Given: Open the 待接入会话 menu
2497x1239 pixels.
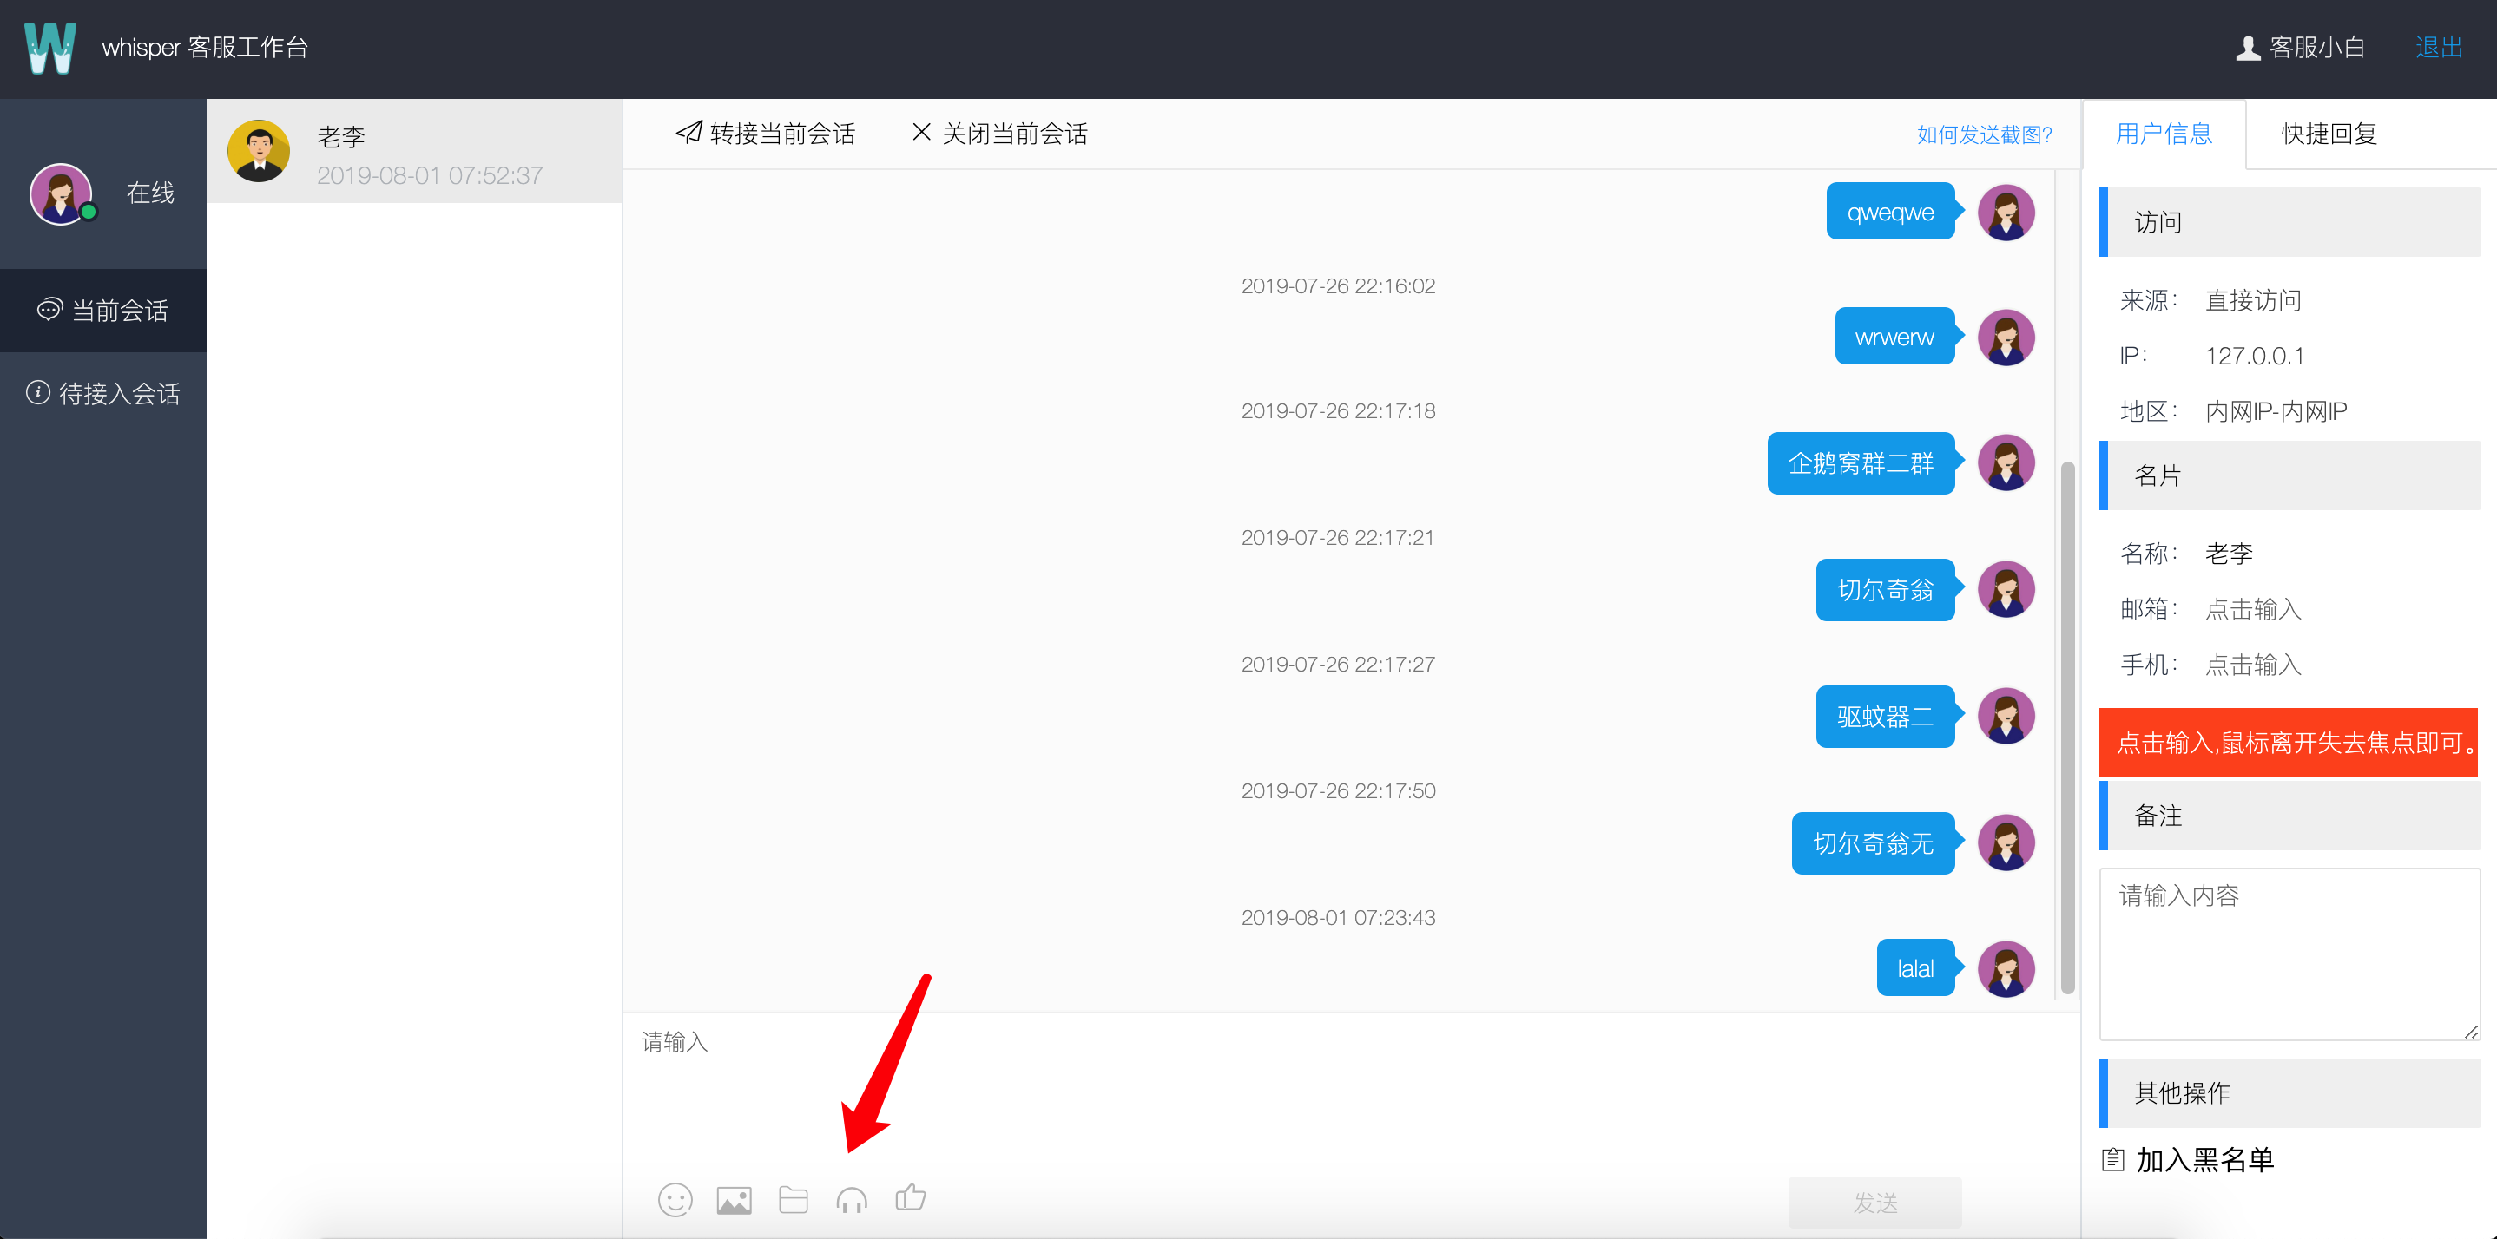Looking at the screenshot, I should [102, 393].
